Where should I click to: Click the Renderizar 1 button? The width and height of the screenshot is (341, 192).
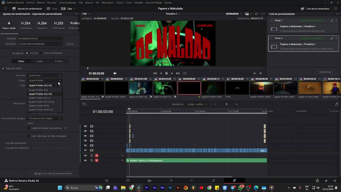tap(326, 72)
